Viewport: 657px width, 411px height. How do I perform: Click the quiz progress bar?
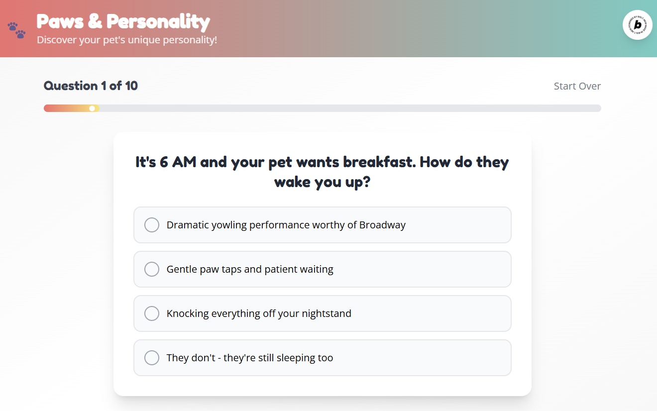(x=322, y=108)
